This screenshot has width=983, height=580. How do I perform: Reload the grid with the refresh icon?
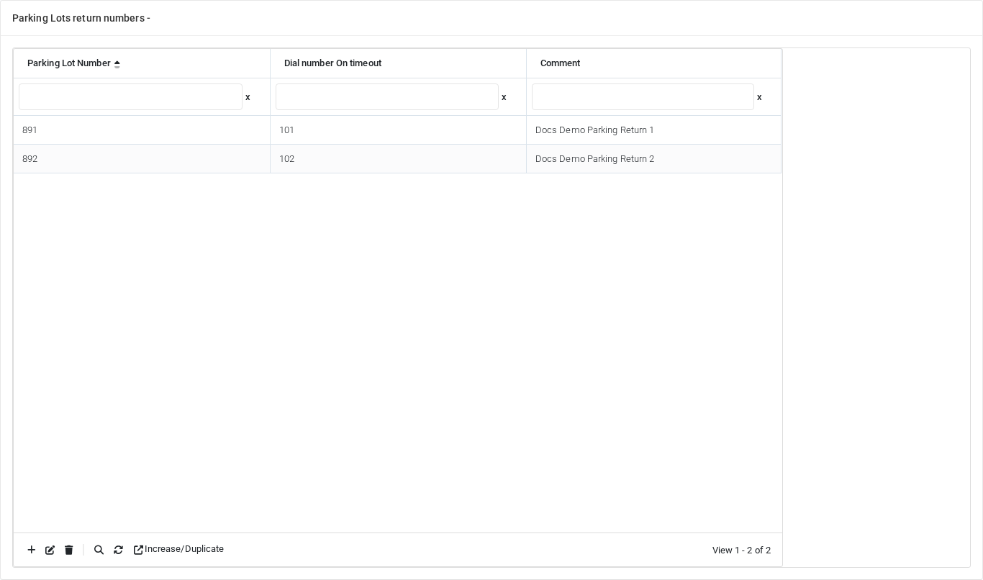coord(119,550)
